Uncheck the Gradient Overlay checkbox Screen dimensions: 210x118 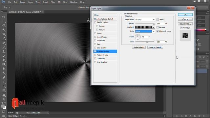(95, 51)
